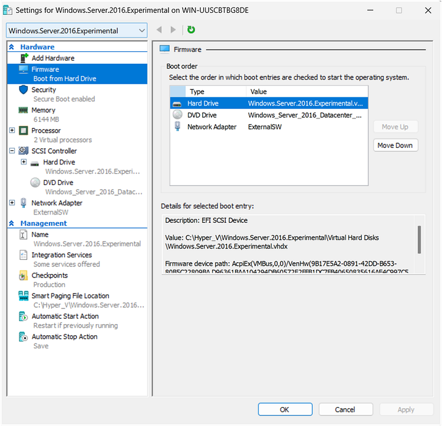442x426 pixels.
Task: Click the details box scrollbar thumb
Action: click(420, 240)
